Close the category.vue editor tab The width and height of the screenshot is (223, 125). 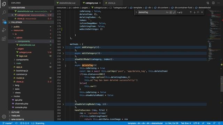pos(100,3)
